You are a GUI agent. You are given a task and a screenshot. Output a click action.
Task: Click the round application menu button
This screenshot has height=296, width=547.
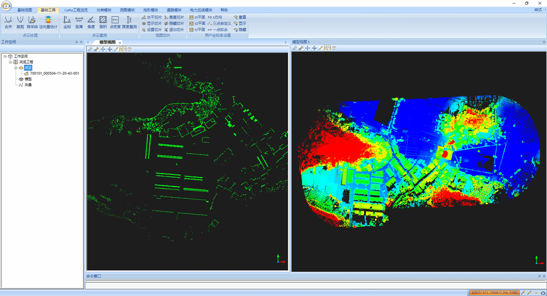point(6,6)
